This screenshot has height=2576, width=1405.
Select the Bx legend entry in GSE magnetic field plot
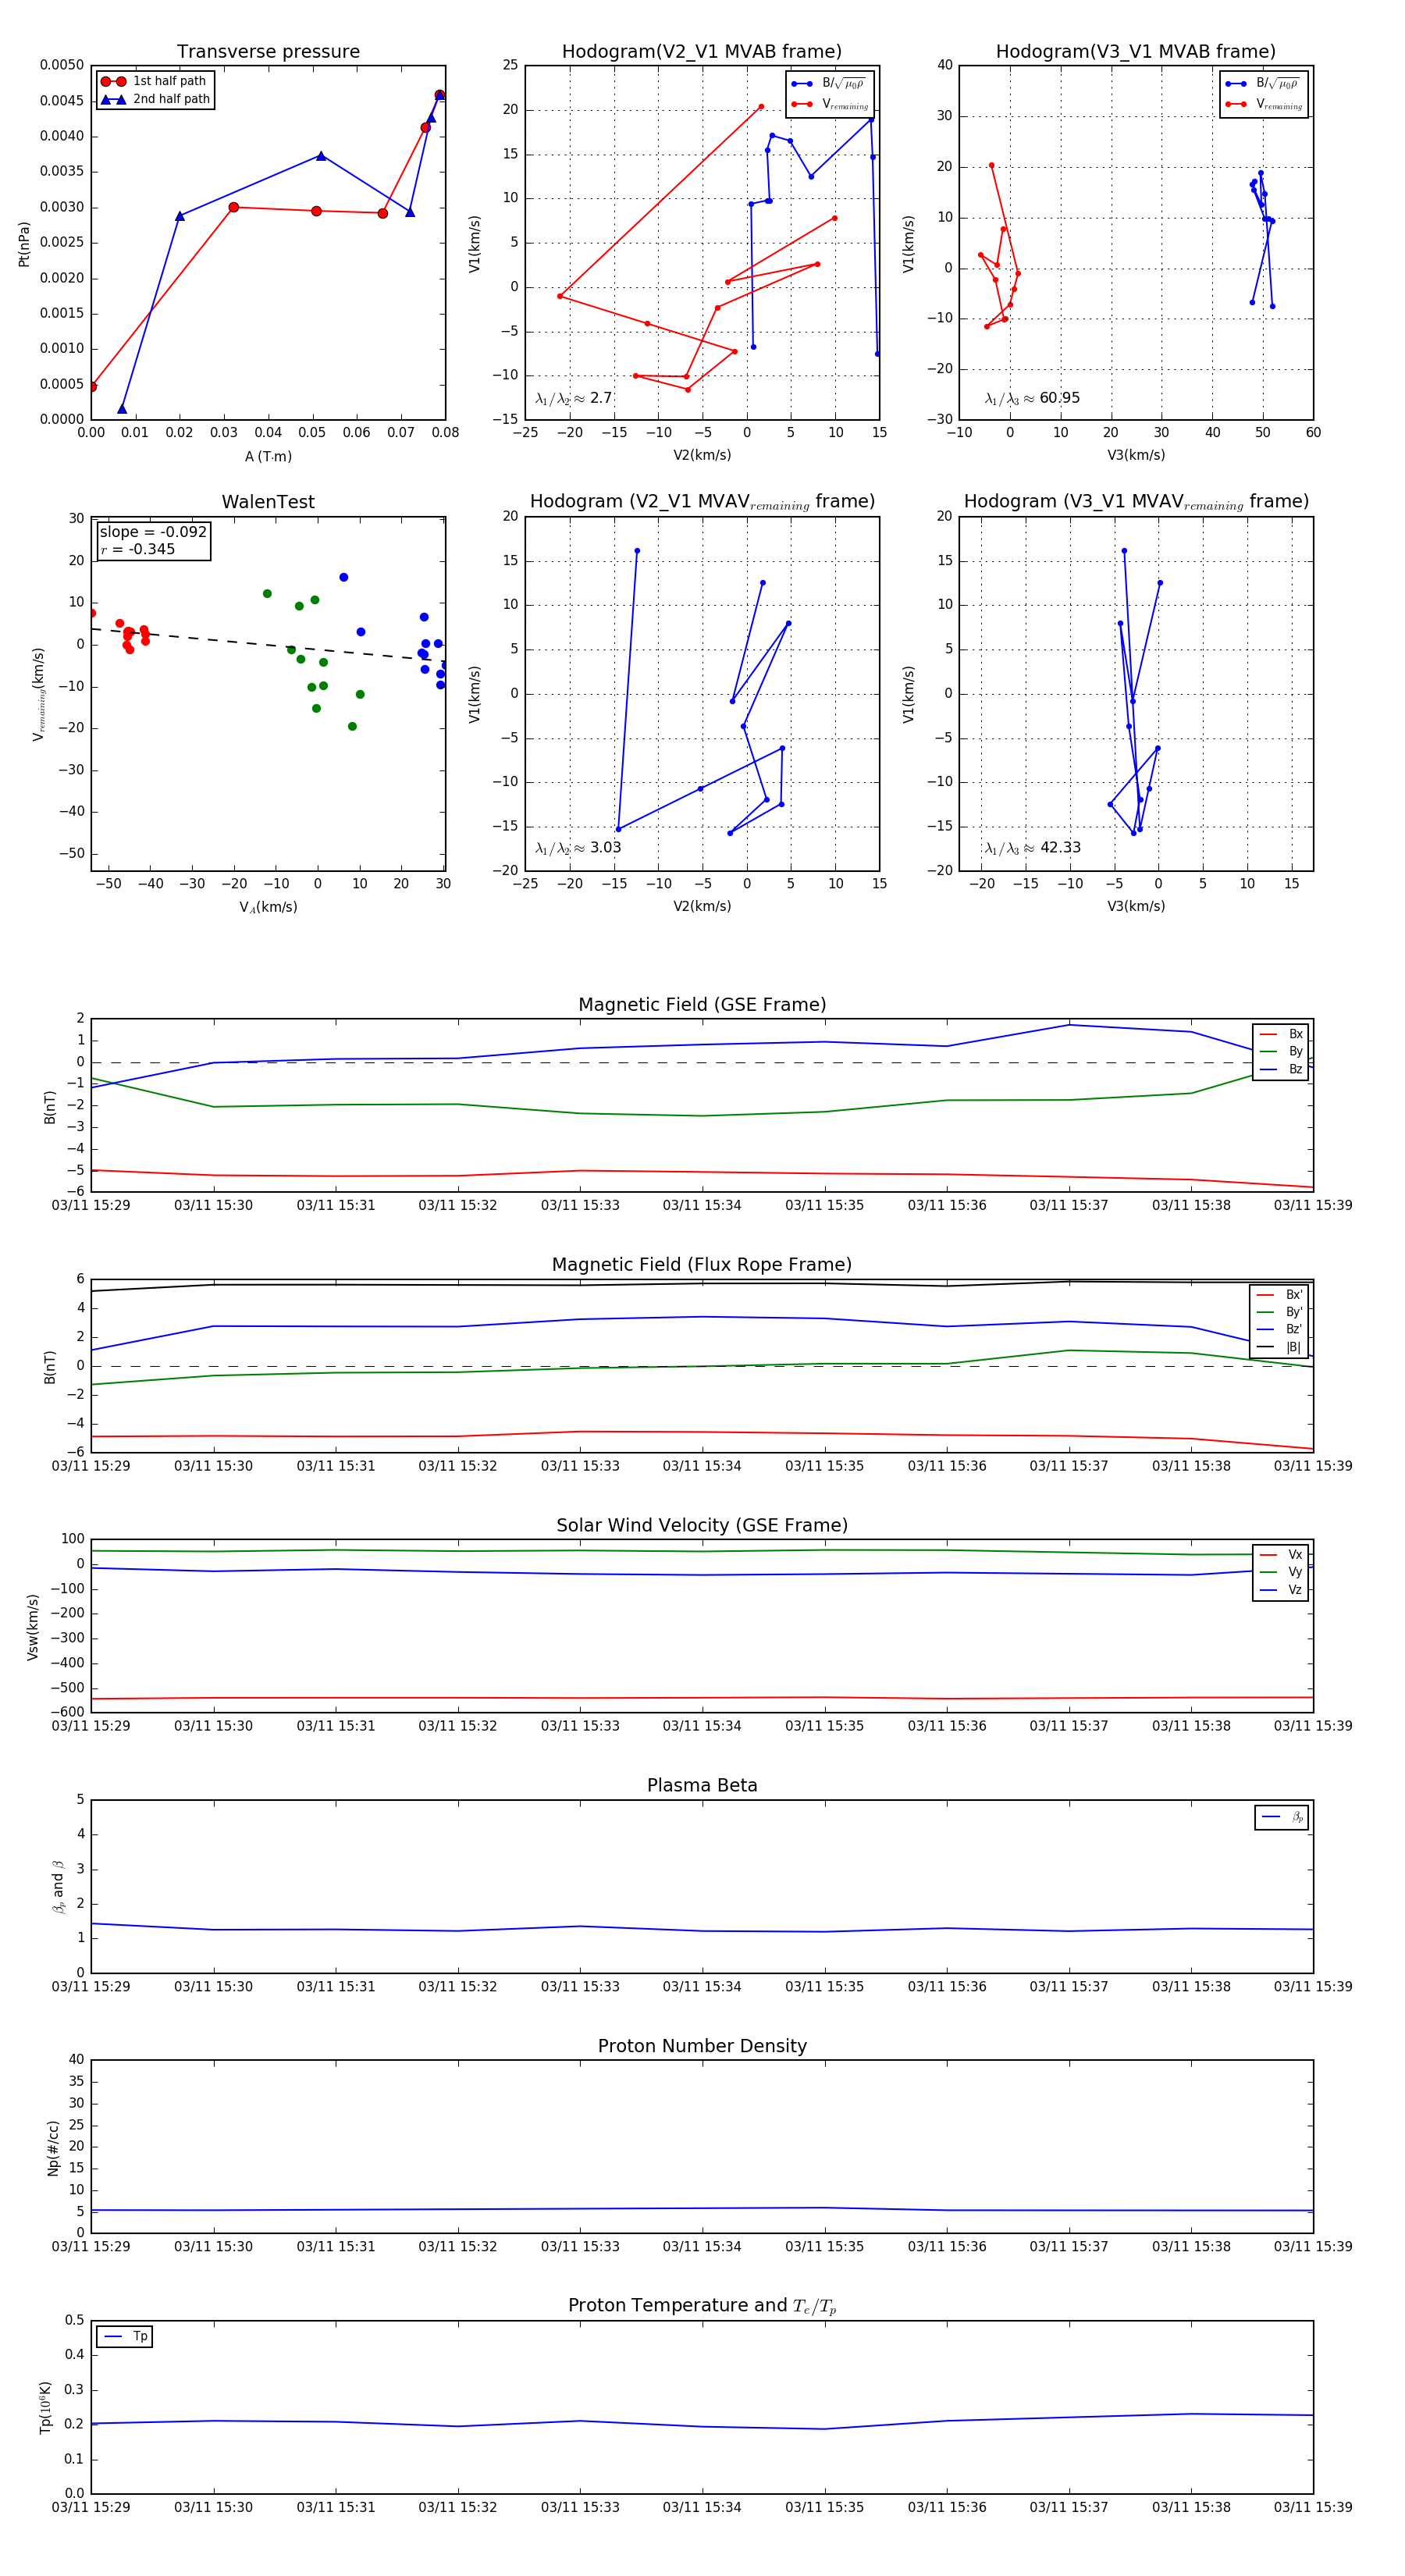[1281, 1034]
